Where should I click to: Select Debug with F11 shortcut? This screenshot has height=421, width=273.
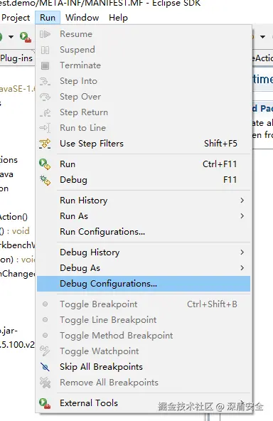(144, 180)
